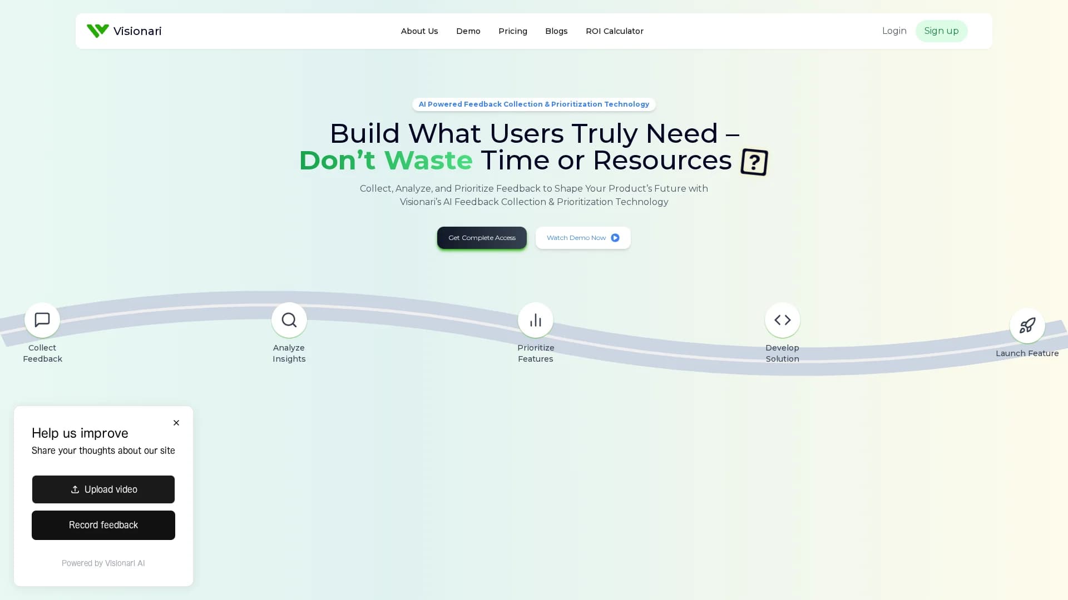The image size is (1068, 600).
Task: Click the Collect Feedback label
Action: [x=42, y=353]
